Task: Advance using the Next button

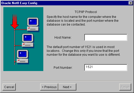Action: coord(67,87)
